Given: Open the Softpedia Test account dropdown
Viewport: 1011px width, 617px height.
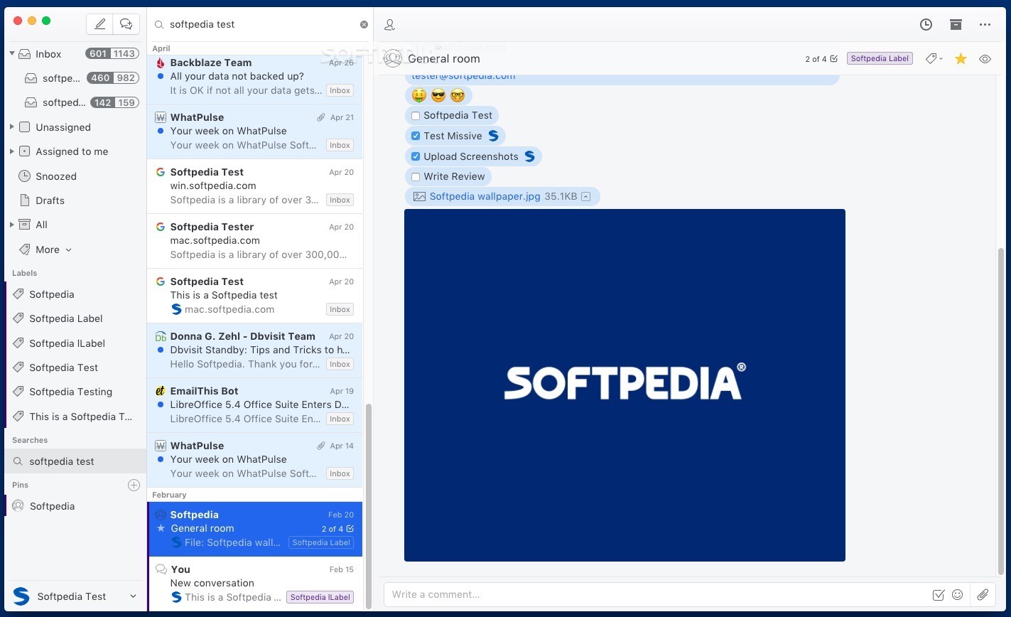Looking at the screenshot, I should pos(75,596).
